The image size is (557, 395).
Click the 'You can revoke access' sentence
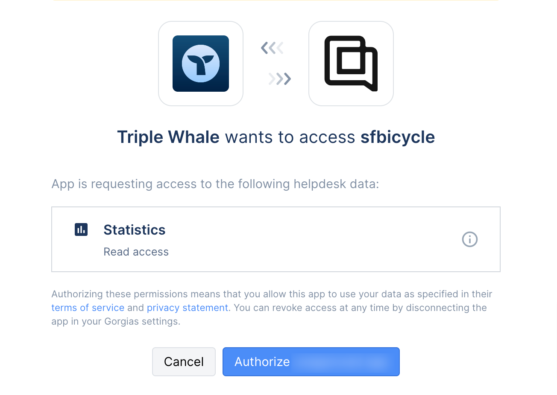pos(269,314)
